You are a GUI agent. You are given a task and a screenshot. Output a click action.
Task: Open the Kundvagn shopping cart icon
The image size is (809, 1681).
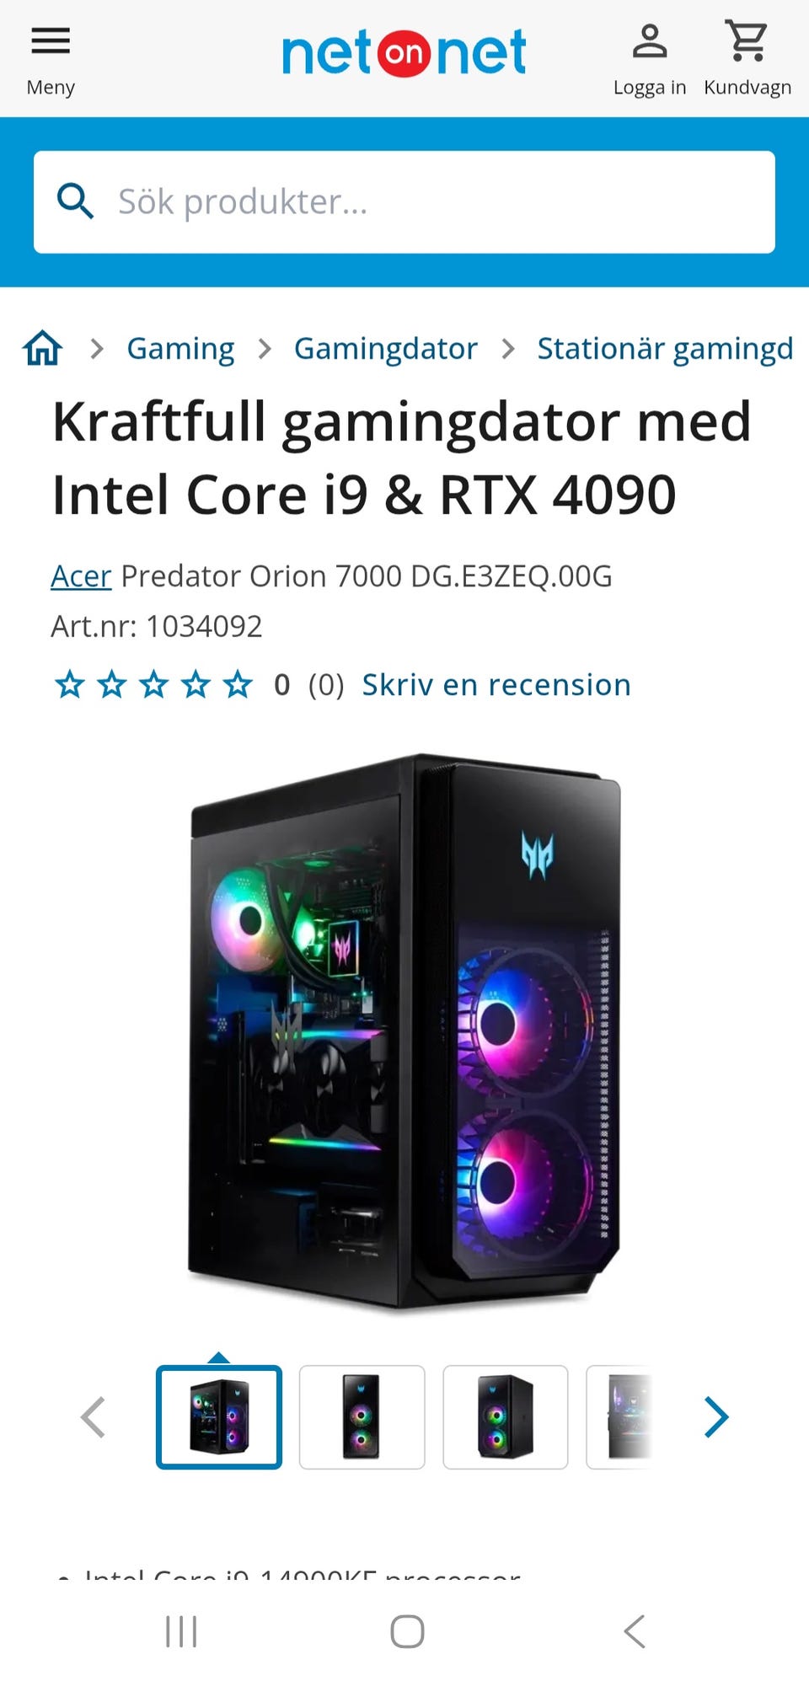pyautogui.click(x=747, y=40)
